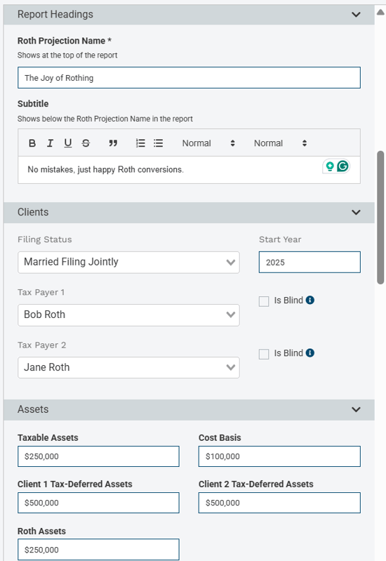Edit Client 2 Tax-Deferred Assets field
386x561 pixels.
[279, 503]
